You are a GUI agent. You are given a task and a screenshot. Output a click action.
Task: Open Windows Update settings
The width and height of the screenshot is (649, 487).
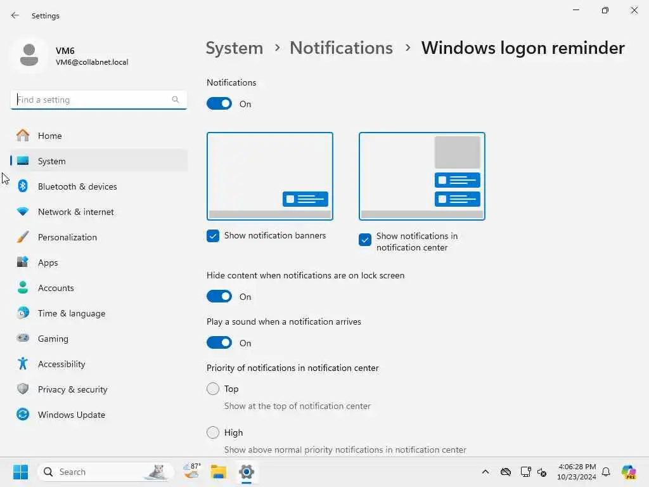pos(99,414)
